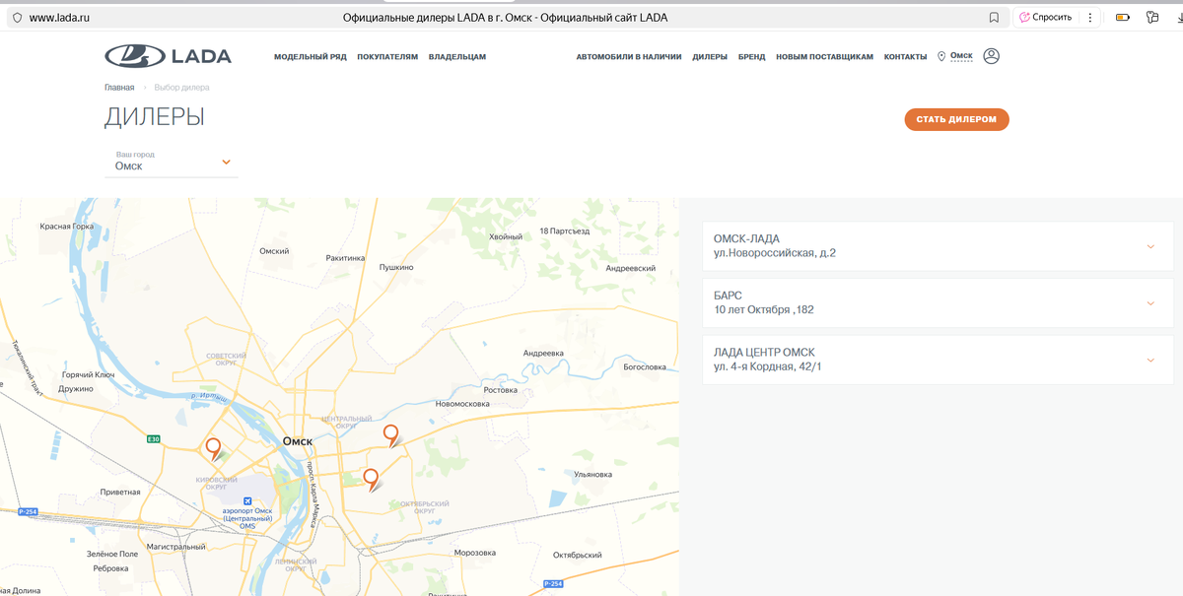1183x596 pixels.
Task: Click the Магистральный label on the map
Action: pos(174,546)
